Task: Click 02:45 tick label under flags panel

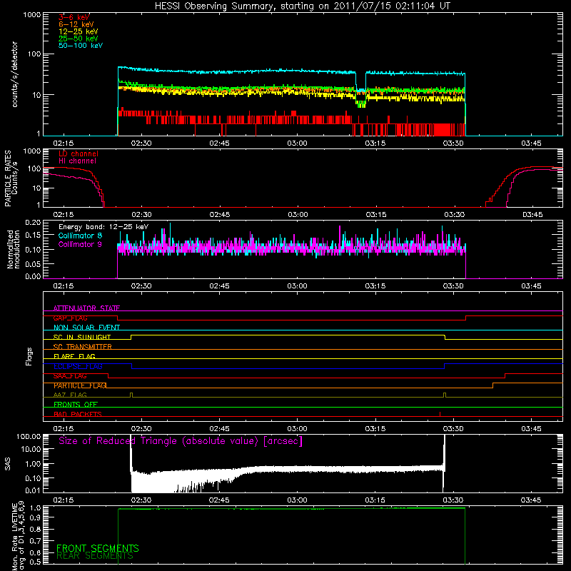Action: coord(219,429)
